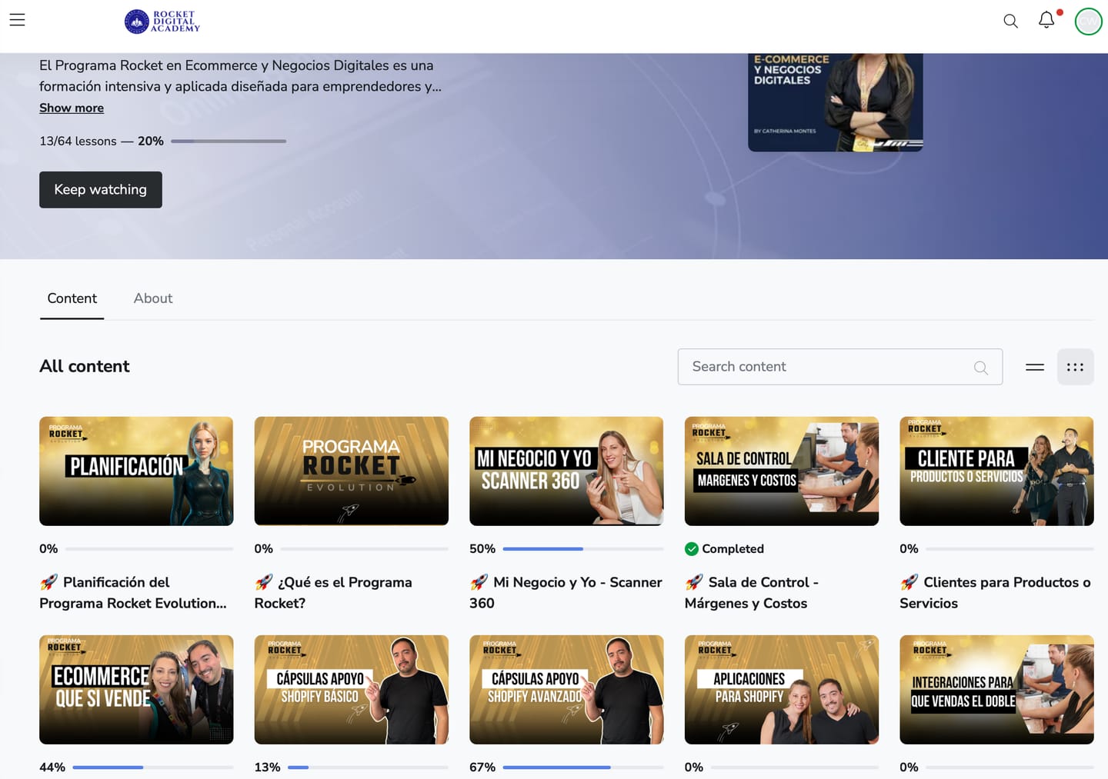Viewport: 1108px width, 779px height.
Task: Open the Cápsulas Apoyo Shopify Básico thumbnail
Action: pyautogui.click(x=352, y=690)
